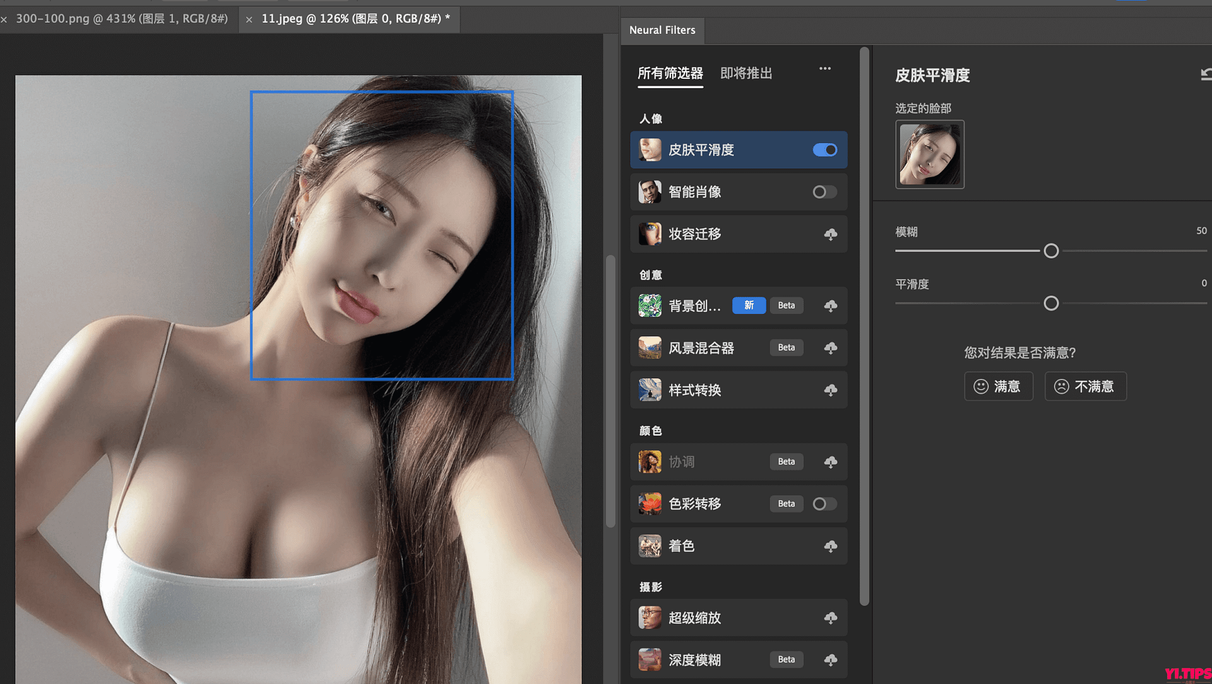Select the 智能肖像 filter thumbnail icon
Viewport: 1212px width, 684px height.
[650, 192]
